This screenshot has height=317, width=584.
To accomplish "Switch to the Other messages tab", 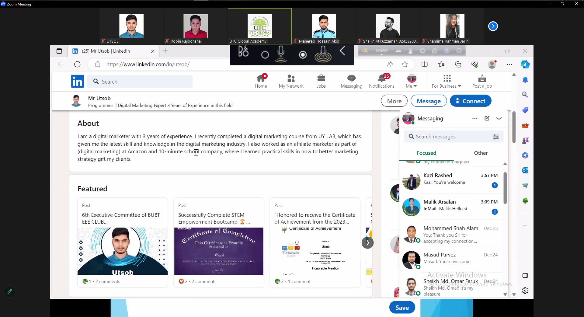I will point(481,153).
